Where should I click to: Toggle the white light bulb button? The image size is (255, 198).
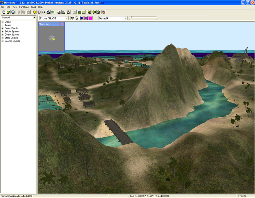[x=77, y=18]
